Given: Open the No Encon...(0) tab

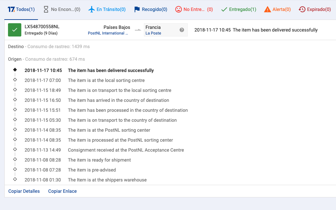Looking at the screenshot, I should 62,9.
